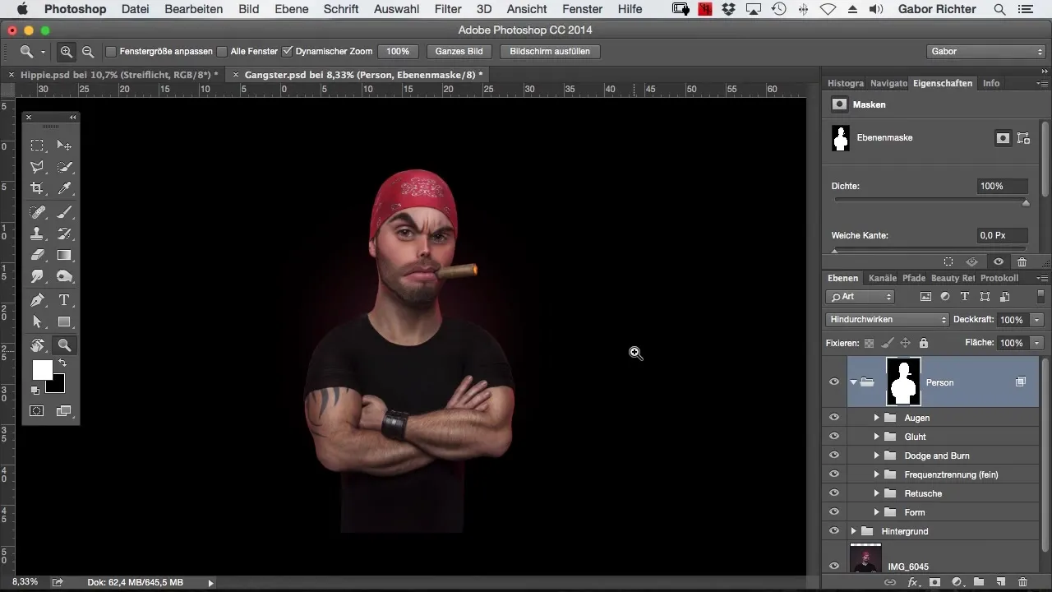Viewport: 1052px width, 592px height.
Task: Open the Hindurchwirken blend mode dropdown
Action: pyautogui.click(x=887, y=320)
